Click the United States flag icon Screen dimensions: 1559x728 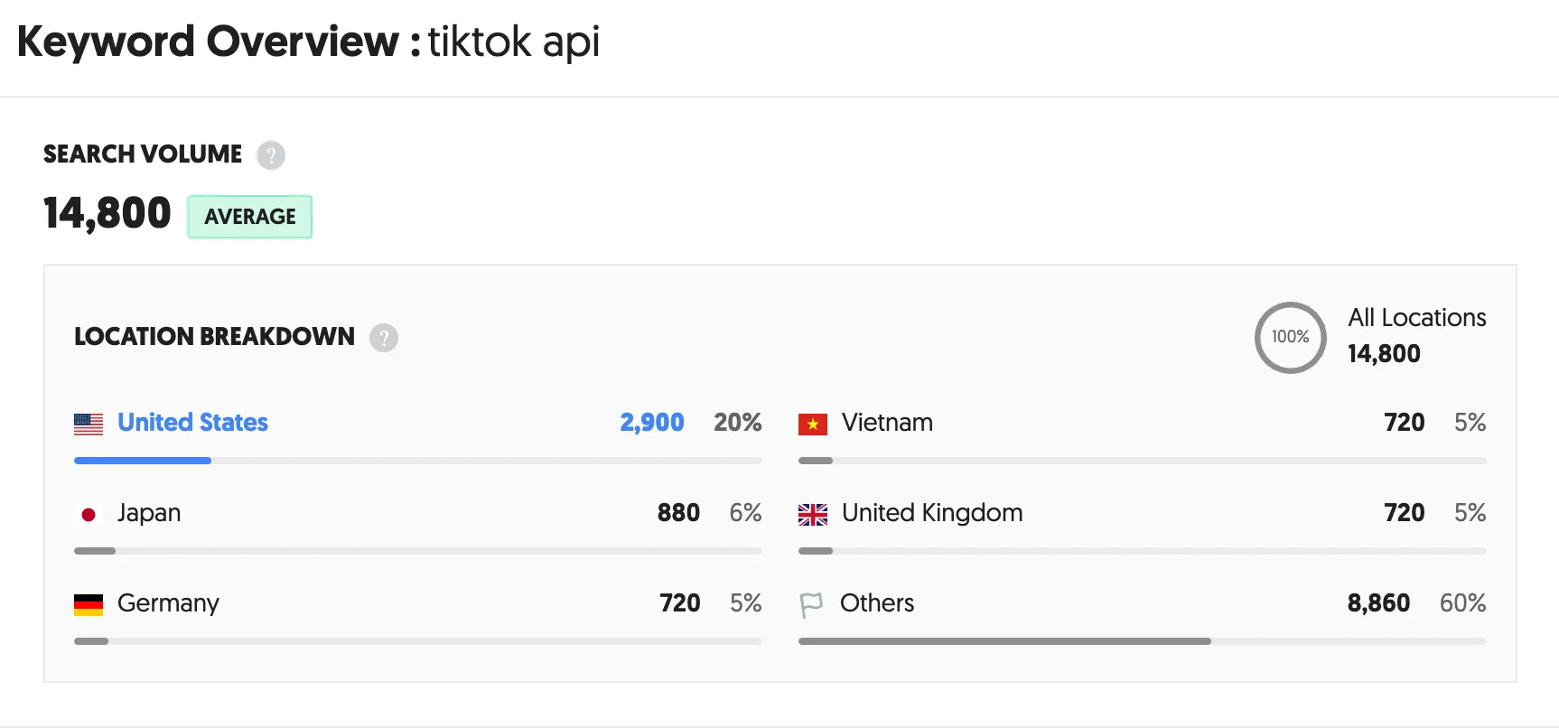coord(89,423)
